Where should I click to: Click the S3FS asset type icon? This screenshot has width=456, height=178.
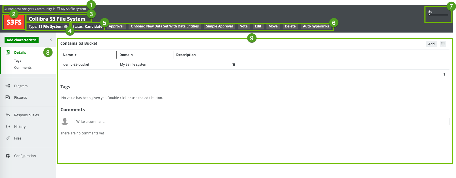click(x=14, y=22)
